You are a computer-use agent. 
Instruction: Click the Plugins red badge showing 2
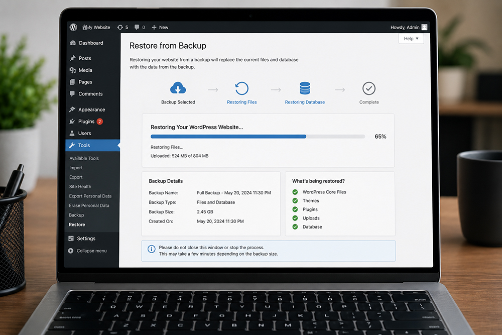99,122
